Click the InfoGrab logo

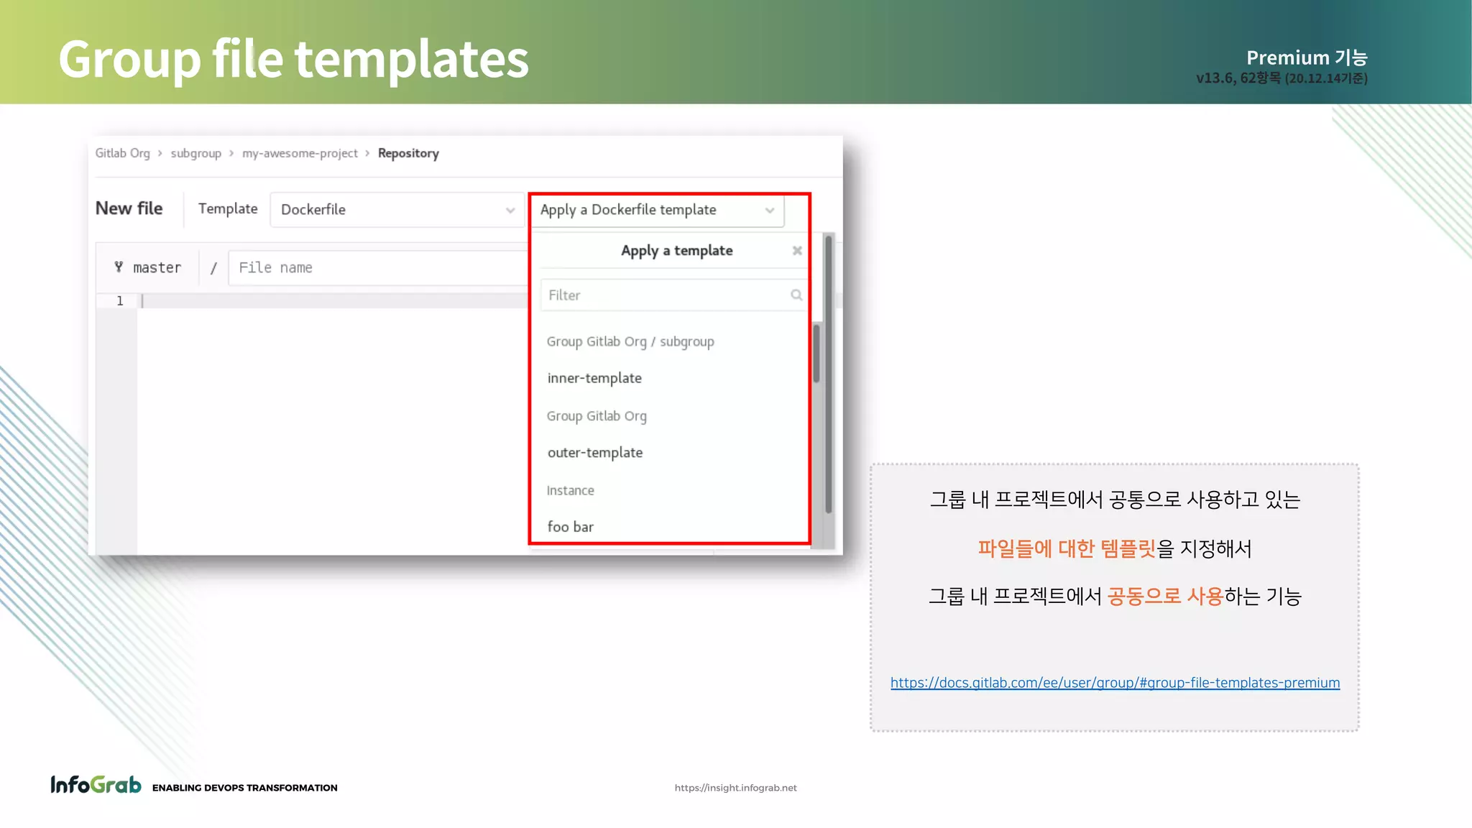point(96,784)
